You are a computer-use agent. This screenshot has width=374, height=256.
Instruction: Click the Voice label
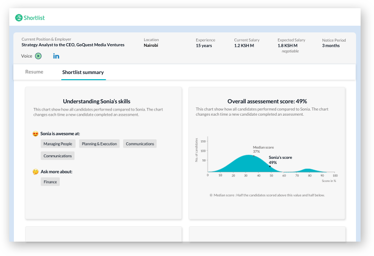coord(26,56)
